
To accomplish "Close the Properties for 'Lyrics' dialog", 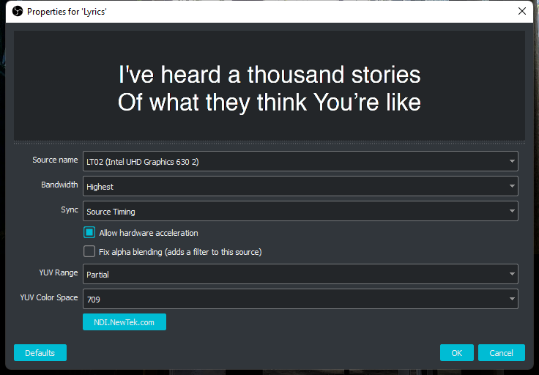I will (x=522, y=11).
